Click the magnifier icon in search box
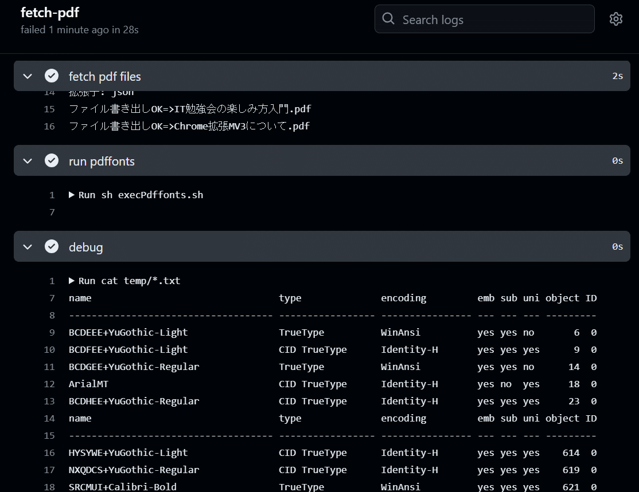This screenshot has height=492, width=639. (388, 19)
